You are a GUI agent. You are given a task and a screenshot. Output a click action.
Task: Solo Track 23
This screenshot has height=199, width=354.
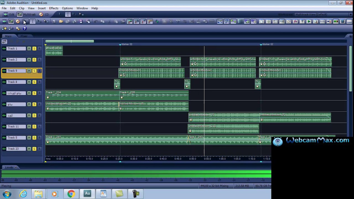pyautogui.click(x=34, y=149)
